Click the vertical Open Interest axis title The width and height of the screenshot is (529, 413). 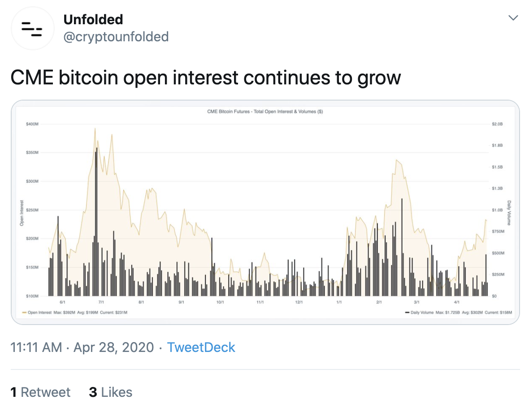(x=22, y=213)
